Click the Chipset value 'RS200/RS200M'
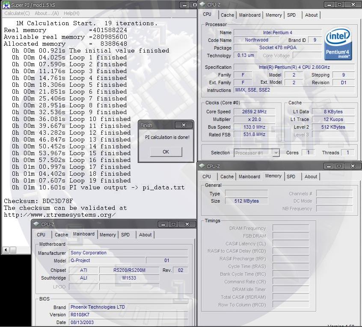The height and width of the screenshot is (327, 362). pos(129,270)
